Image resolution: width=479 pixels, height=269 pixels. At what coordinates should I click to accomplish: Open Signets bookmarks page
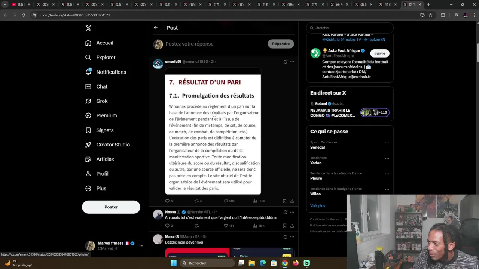click(x=99, y=130)
